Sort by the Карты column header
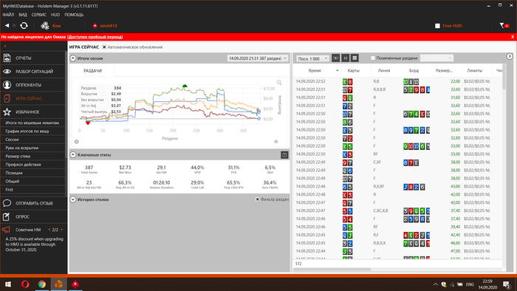The height and width of the screenshot is (291, 517). (x=354, y=70)
